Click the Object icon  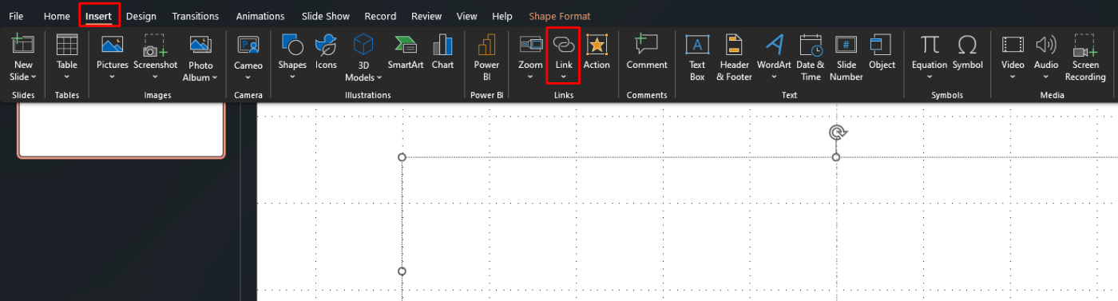(x=882, y=45)
